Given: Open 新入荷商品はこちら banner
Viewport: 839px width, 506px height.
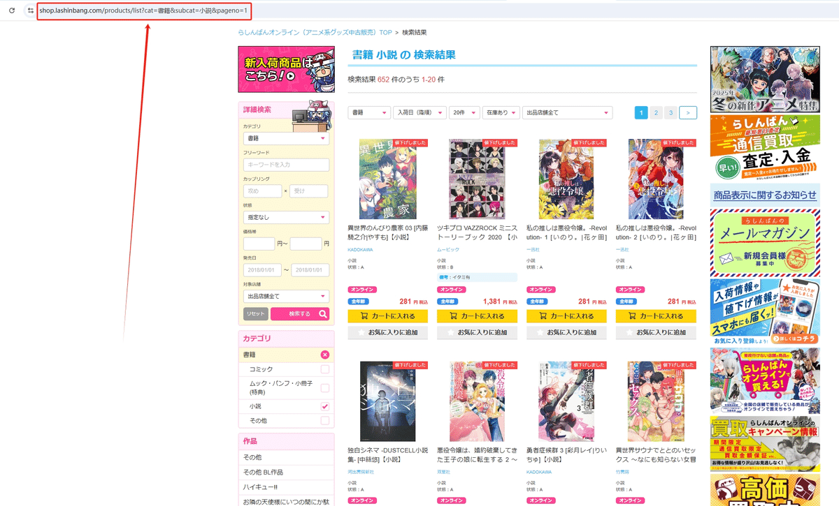Looking at the screenshot, I should (x=286, y=69).
